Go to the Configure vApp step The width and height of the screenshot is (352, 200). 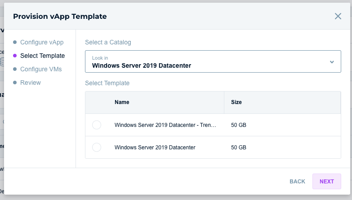tap(42, 43)
